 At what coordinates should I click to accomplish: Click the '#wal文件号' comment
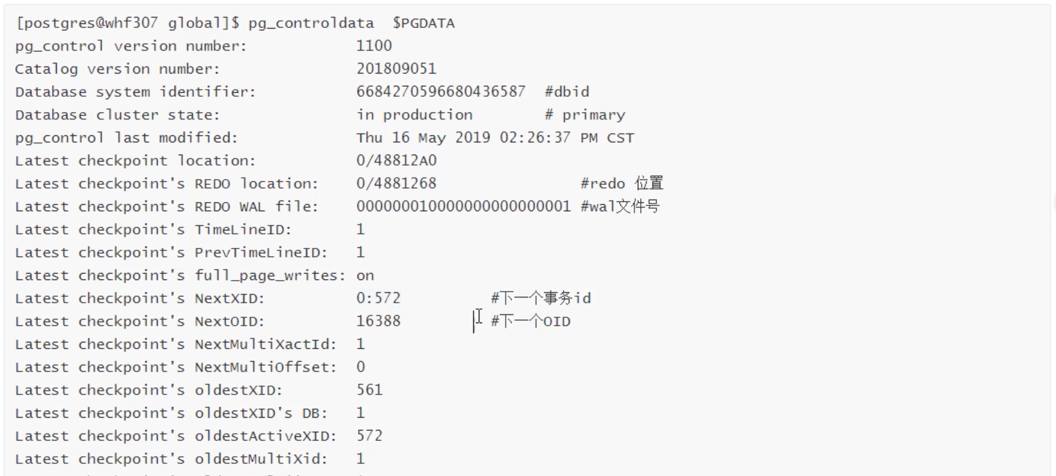tap(620, 206)
